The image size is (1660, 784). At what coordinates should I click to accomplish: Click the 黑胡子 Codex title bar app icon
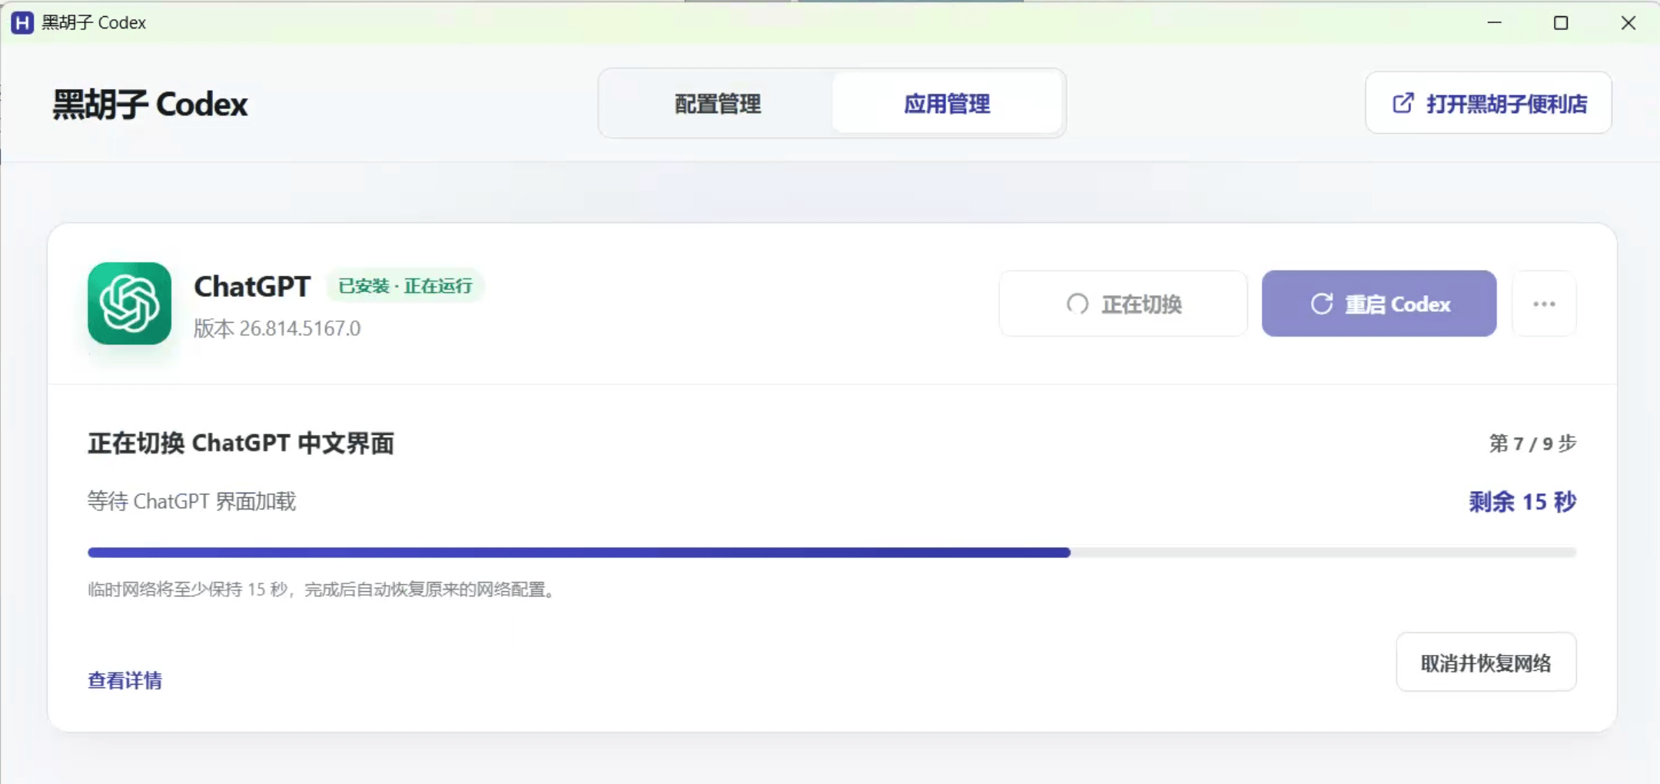(x=22, y=22)
